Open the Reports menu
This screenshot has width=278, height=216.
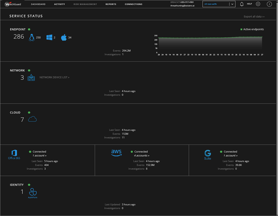point(111,4)
